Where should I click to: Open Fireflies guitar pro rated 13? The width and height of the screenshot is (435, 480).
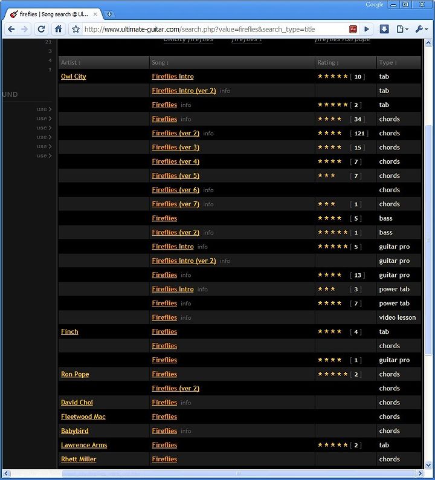164,275
